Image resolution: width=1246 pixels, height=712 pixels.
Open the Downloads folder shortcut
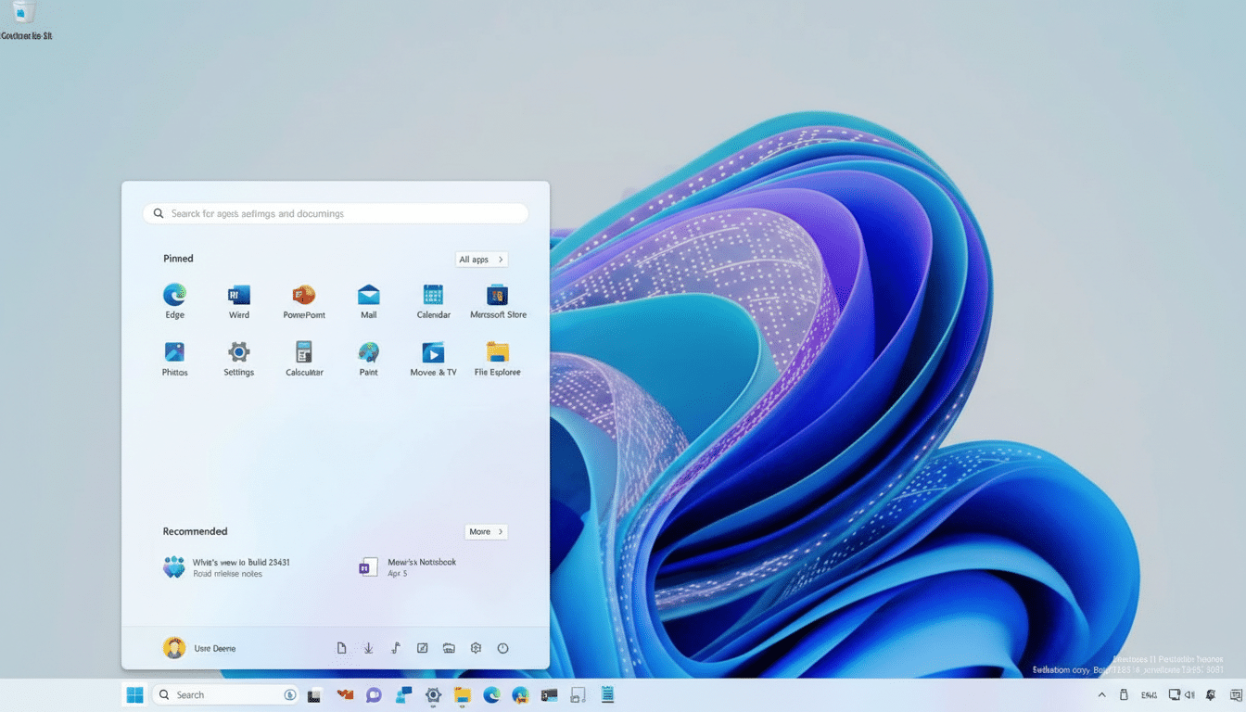click(368, 648)
